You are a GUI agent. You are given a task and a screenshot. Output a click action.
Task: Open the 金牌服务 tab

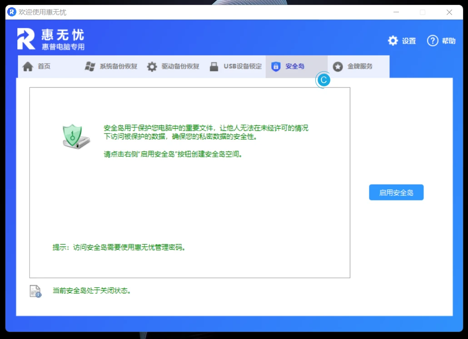pyautogui.click(x=358, y=66)
